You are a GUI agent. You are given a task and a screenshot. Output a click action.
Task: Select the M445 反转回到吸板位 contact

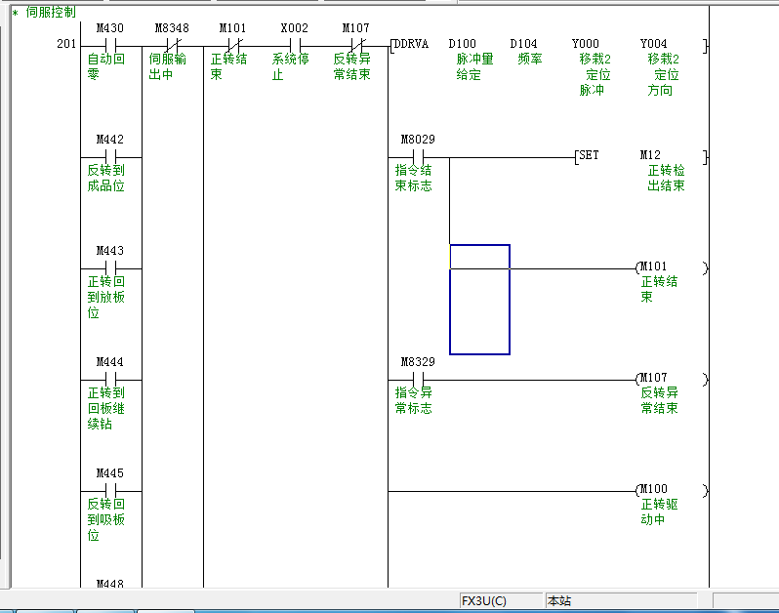coord(110,490)
